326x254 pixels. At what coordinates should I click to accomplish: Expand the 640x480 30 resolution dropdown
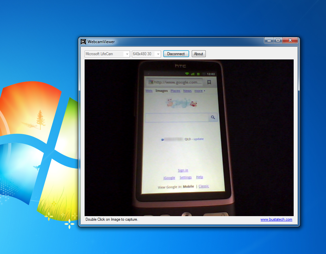[x=146, y=54]
